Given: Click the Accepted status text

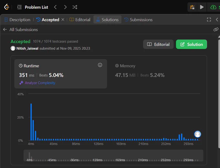Looking at the screenshot, I should click(x=20, y=41).
